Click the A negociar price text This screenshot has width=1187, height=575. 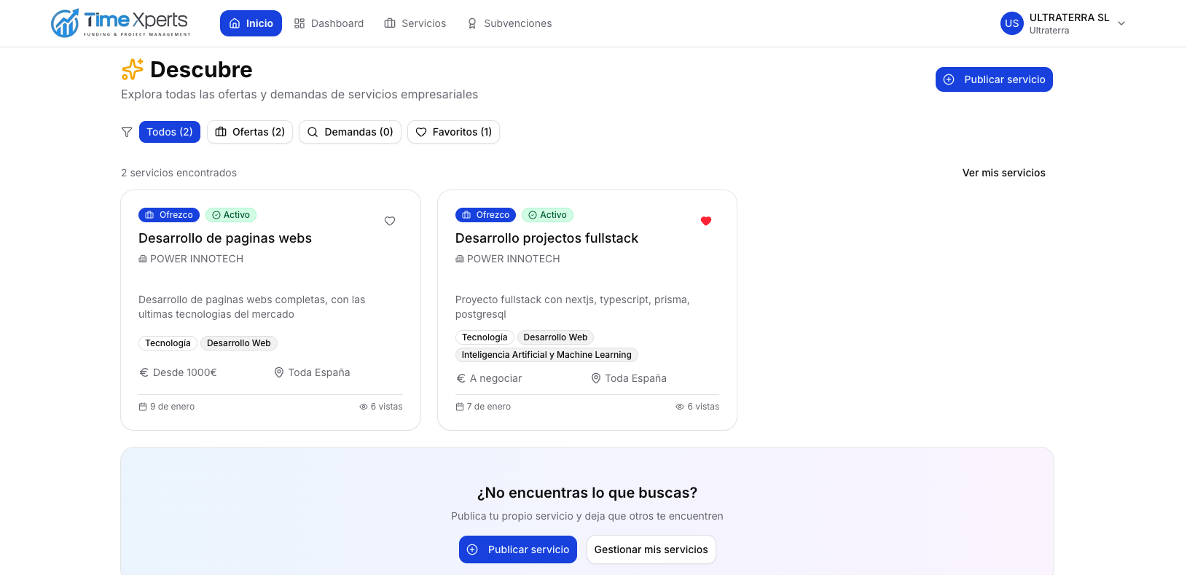coord(495,378)
